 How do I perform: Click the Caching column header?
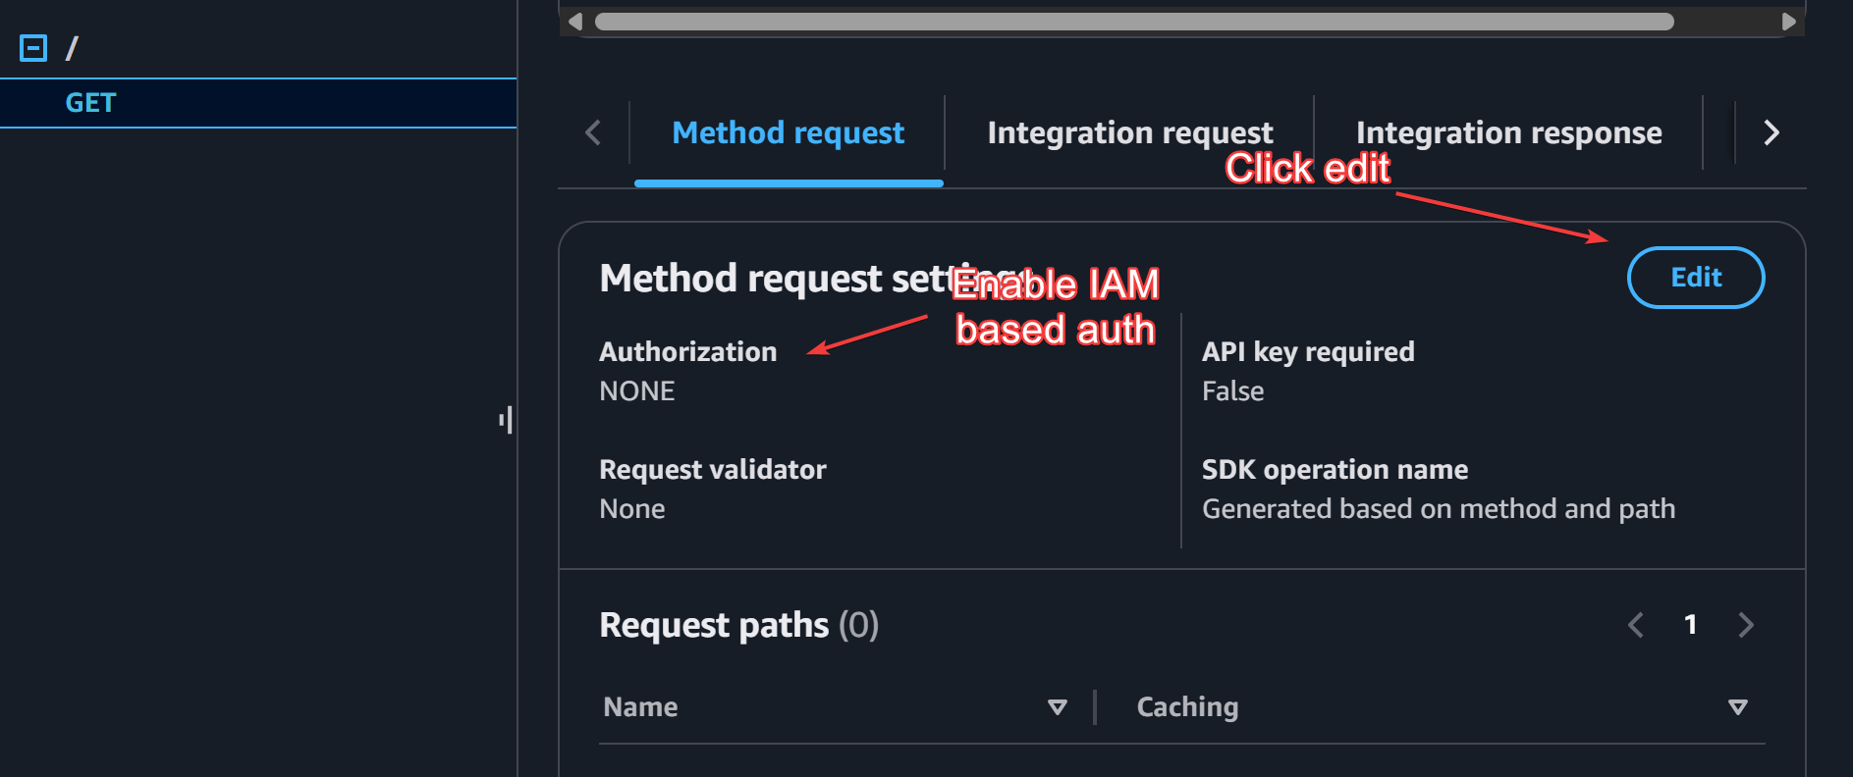1187,707
